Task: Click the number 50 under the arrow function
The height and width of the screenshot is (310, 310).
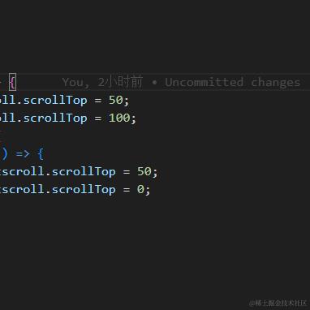Action: (x=144, y=171)
